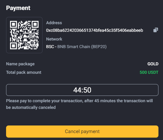Click the Network label
The width and height of the screenshot is (163, 140).
(x=54, y=39)
